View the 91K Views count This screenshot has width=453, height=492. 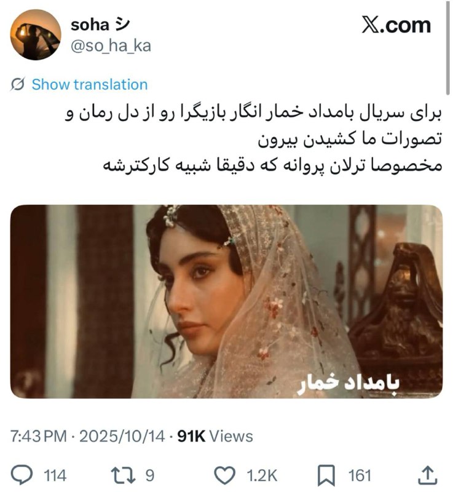pos(215,436)
